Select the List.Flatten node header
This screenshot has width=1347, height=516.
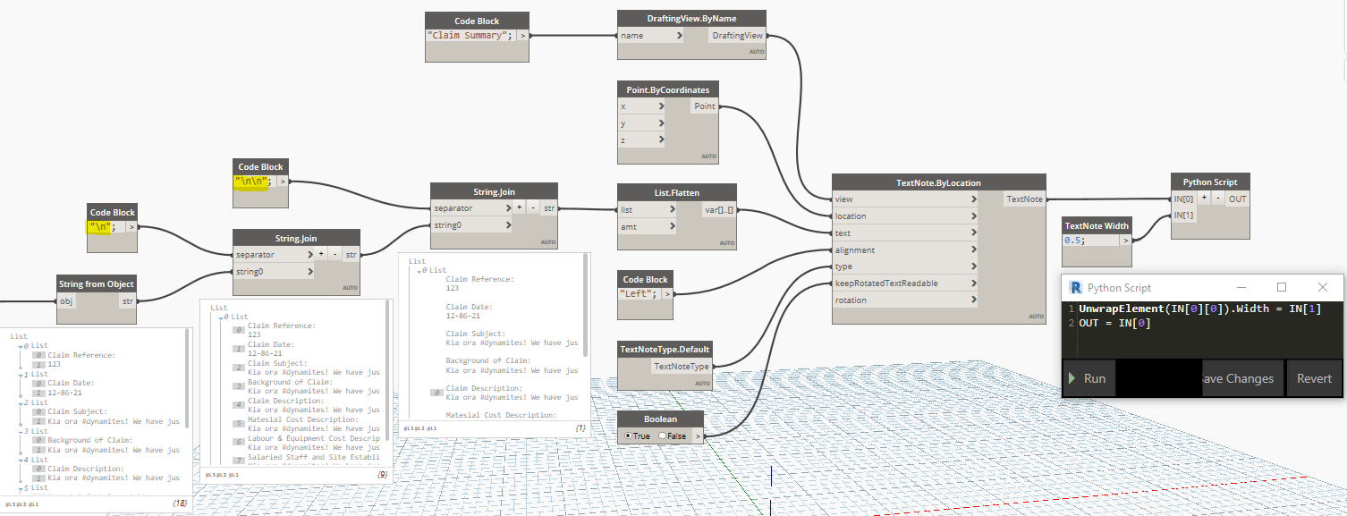(677, 192)
